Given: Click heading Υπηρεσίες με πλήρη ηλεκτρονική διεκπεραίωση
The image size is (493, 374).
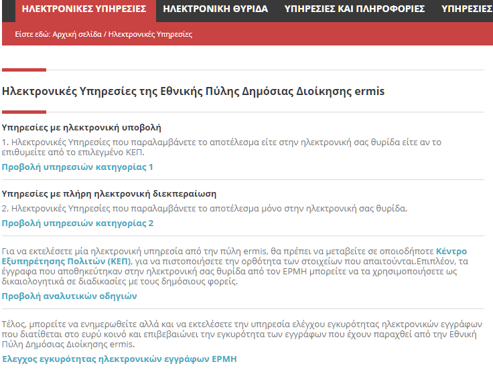Looking at the screenshot, I should (109, 194).
